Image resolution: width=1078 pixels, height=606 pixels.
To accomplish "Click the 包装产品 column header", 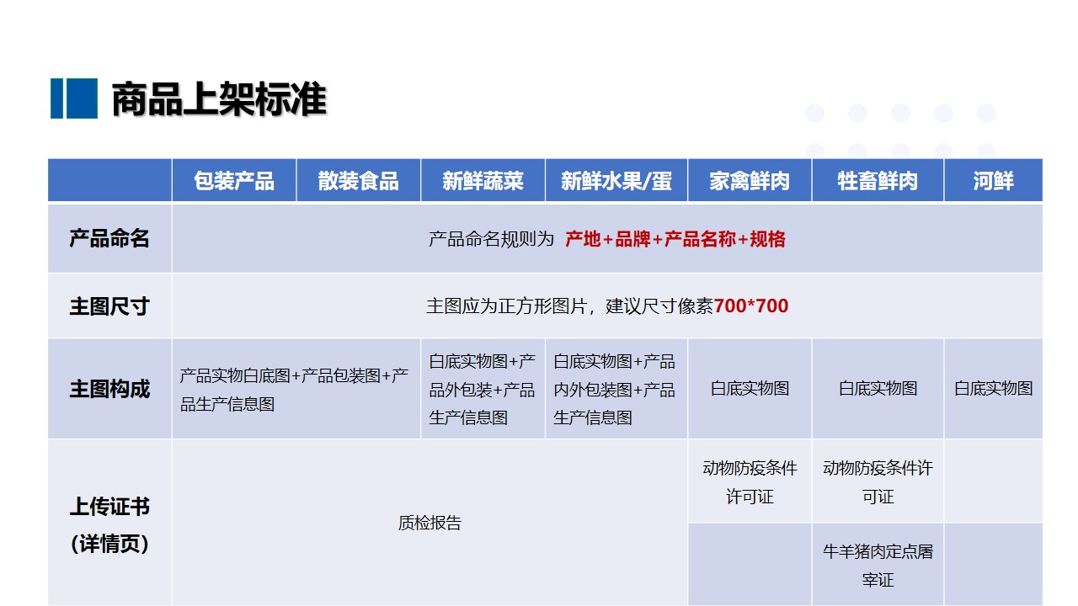I will coord(234,181).
